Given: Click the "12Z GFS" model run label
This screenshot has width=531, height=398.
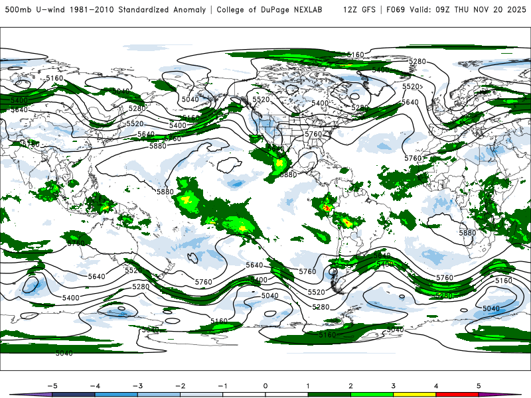Looking at the screenshot, I should (359, 9).
